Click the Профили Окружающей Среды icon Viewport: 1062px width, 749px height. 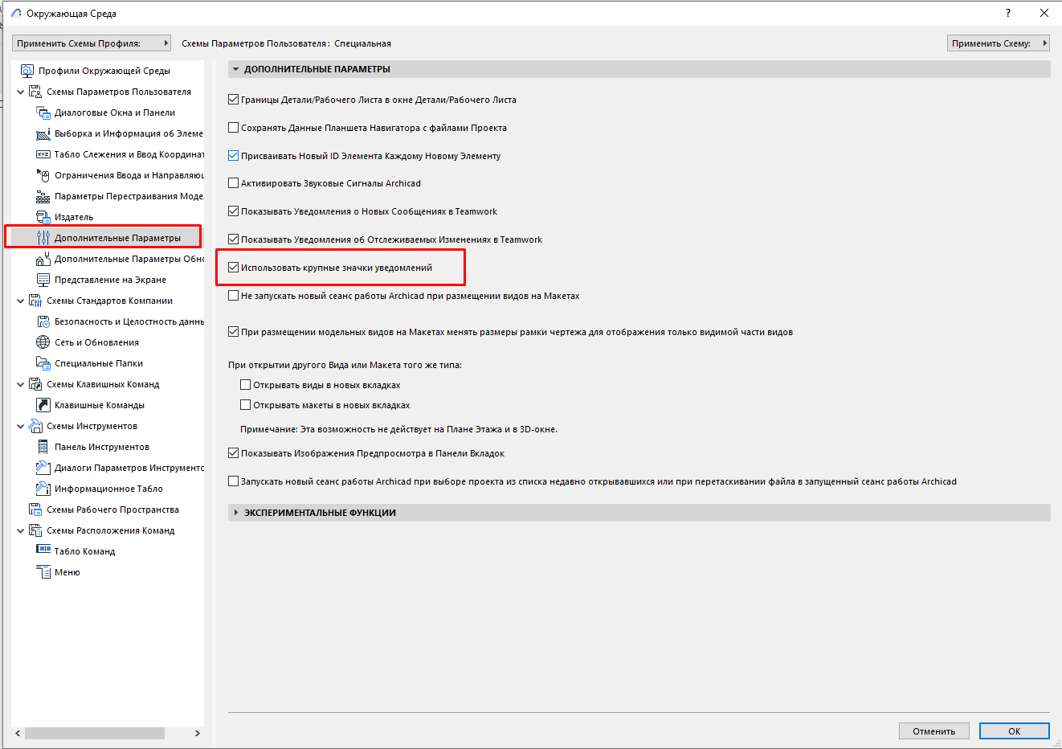coord(27,71)
